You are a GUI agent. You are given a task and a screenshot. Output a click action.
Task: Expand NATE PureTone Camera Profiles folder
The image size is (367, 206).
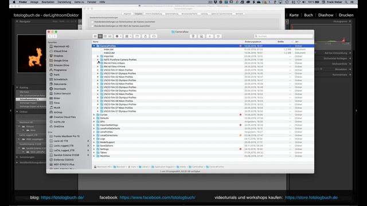point(98,60)
